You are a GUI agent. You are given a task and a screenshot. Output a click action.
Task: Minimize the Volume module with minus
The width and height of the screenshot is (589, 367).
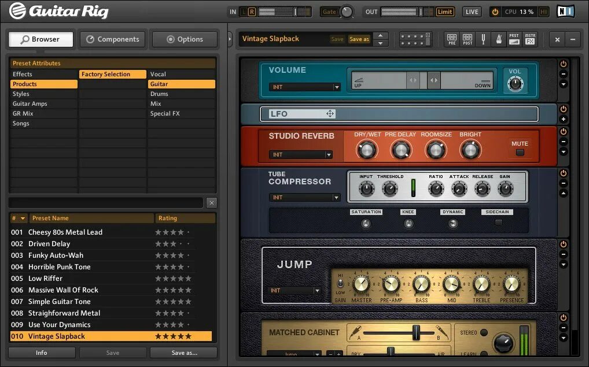[563, 74]
